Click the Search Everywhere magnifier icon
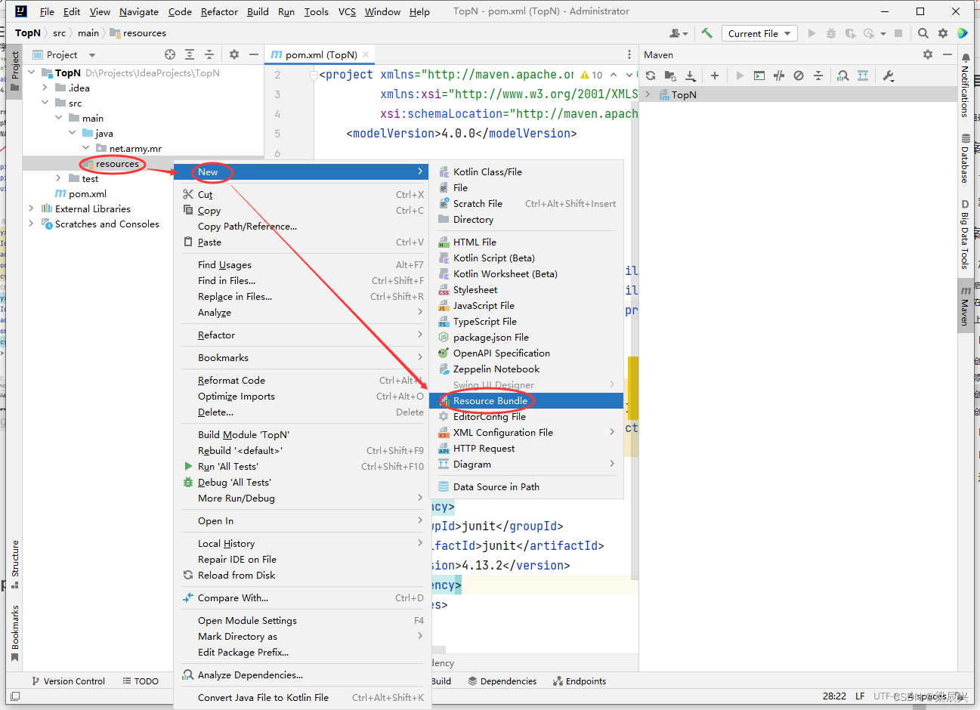980x710 pixels. [x=923, y=33]
